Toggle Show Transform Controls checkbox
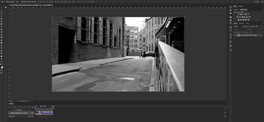264x122 pixels. pyautogui.click(x=22, y=2)
